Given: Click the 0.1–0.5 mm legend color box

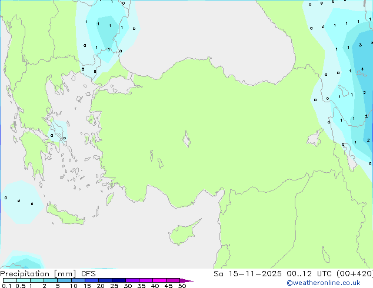Looking at the screenshot, I should [x=10, y=280].
